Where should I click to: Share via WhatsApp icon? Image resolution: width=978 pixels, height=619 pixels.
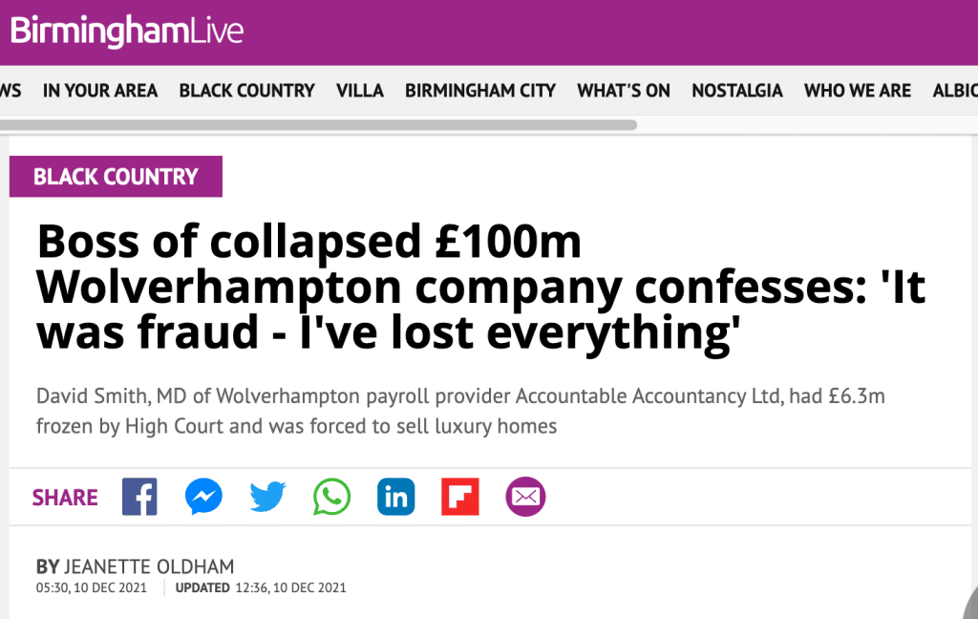[331, 497]
